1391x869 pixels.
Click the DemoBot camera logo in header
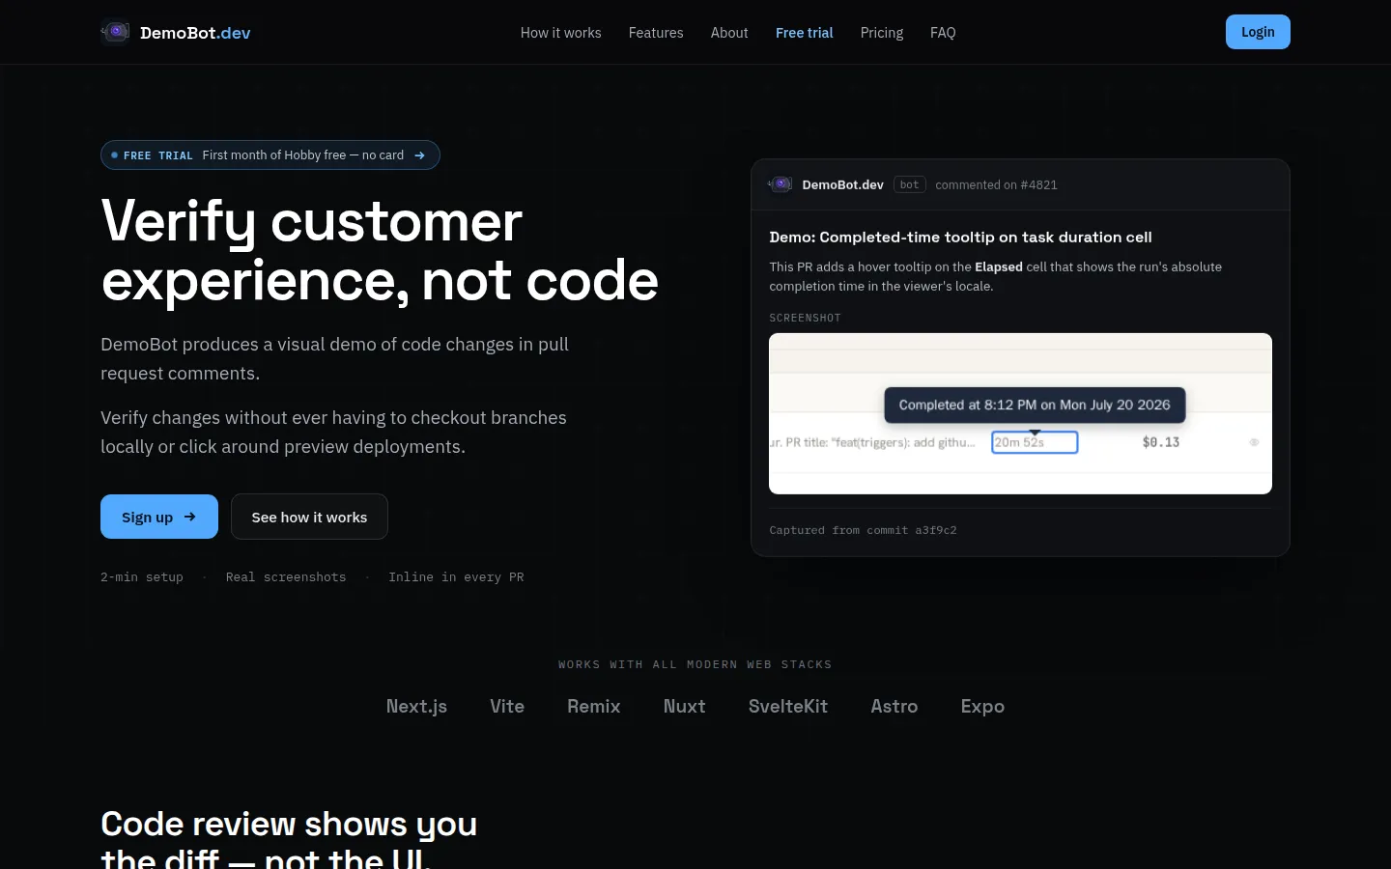pyautogui.click(x=115, y=32)
